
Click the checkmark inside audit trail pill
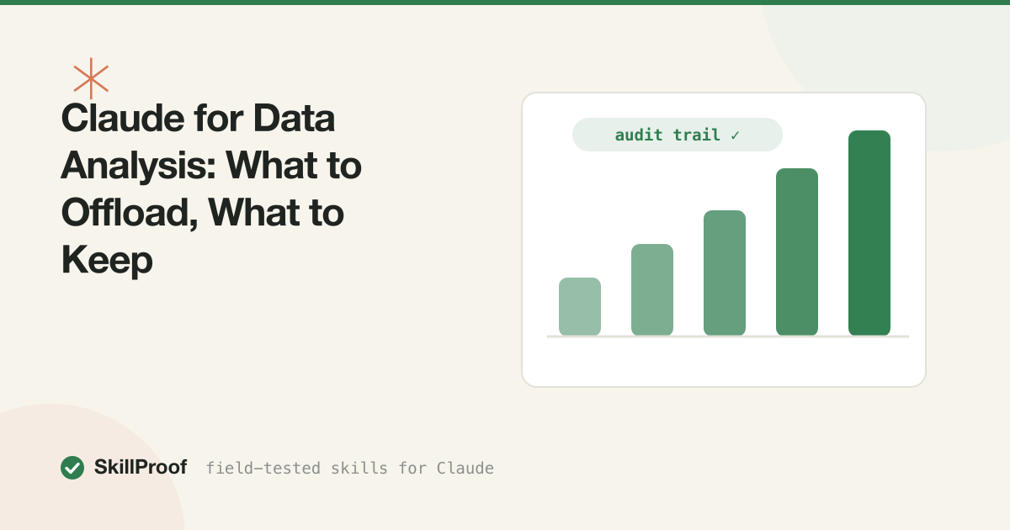[x=735, y=135]
